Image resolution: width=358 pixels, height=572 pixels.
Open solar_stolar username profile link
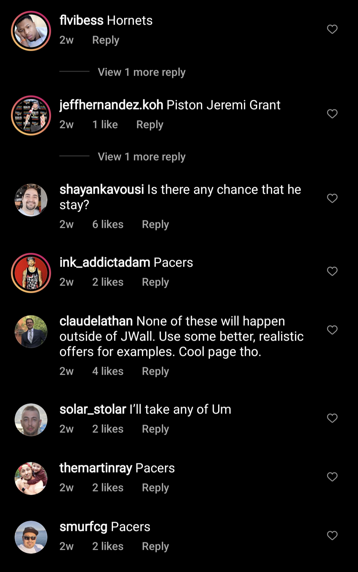tap(93, 409)
